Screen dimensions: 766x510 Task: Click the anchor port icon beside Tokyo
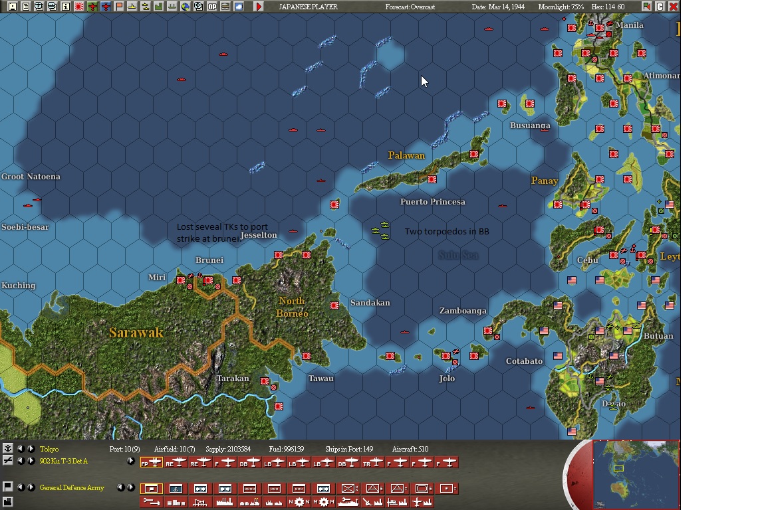pyautogui.click(x=8, y=448)
